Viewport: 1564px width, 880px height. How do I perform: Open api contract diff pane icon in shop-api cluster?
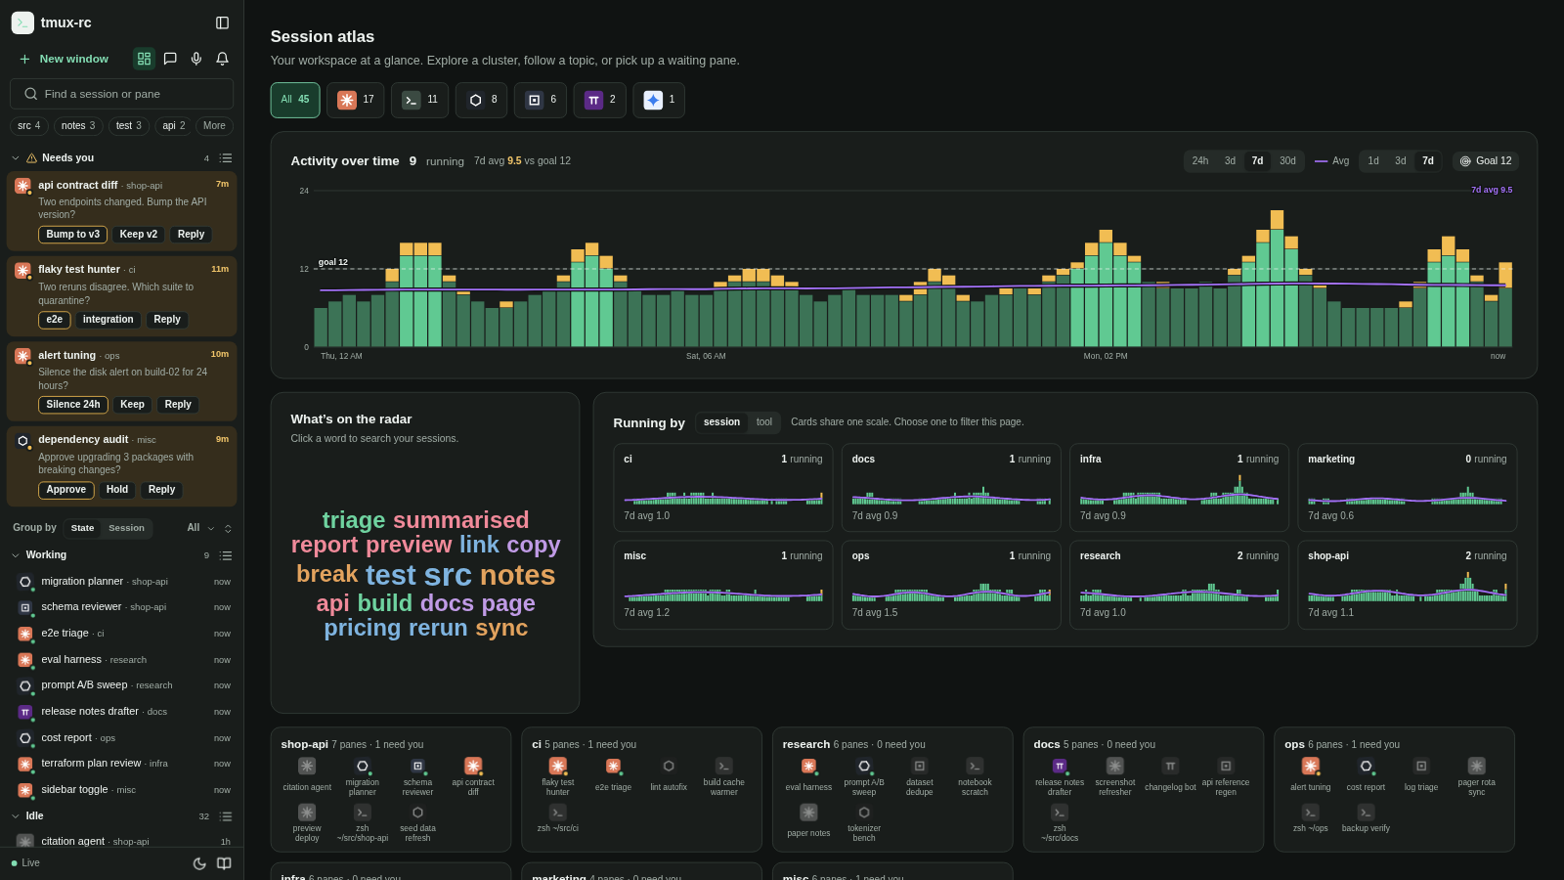point(473,766)
